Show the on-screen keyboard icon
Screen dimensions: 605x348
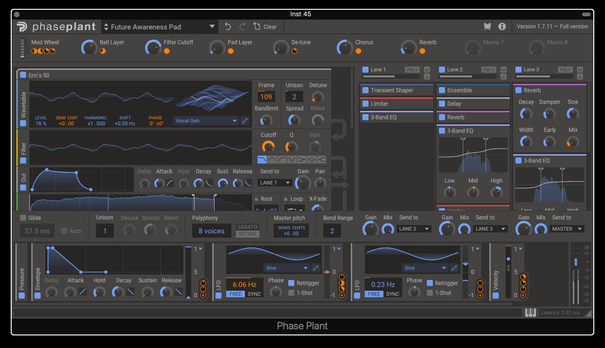pos(530,313)
